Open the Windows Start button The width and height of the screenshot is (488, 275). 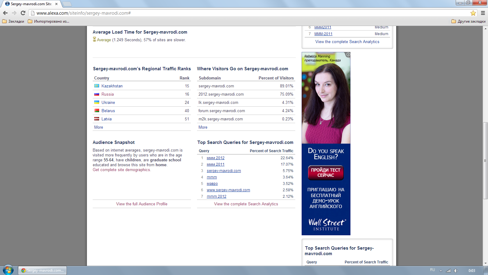(8, 270)
